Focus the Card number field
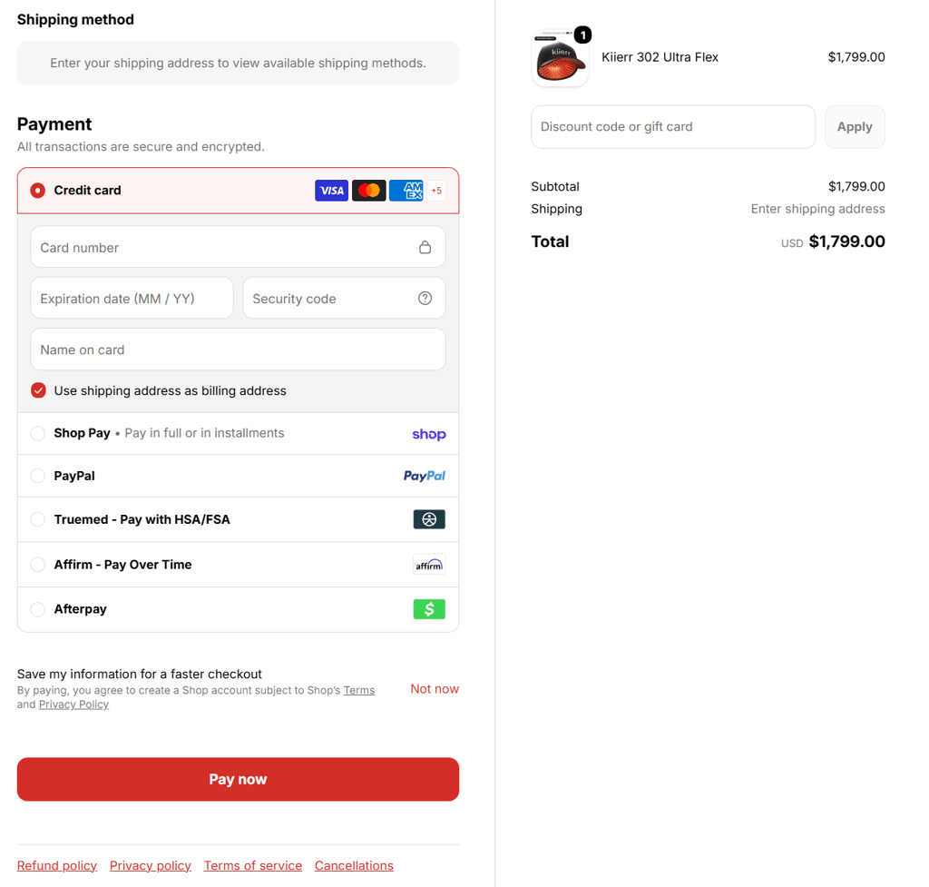 click(x=239, y=247)
